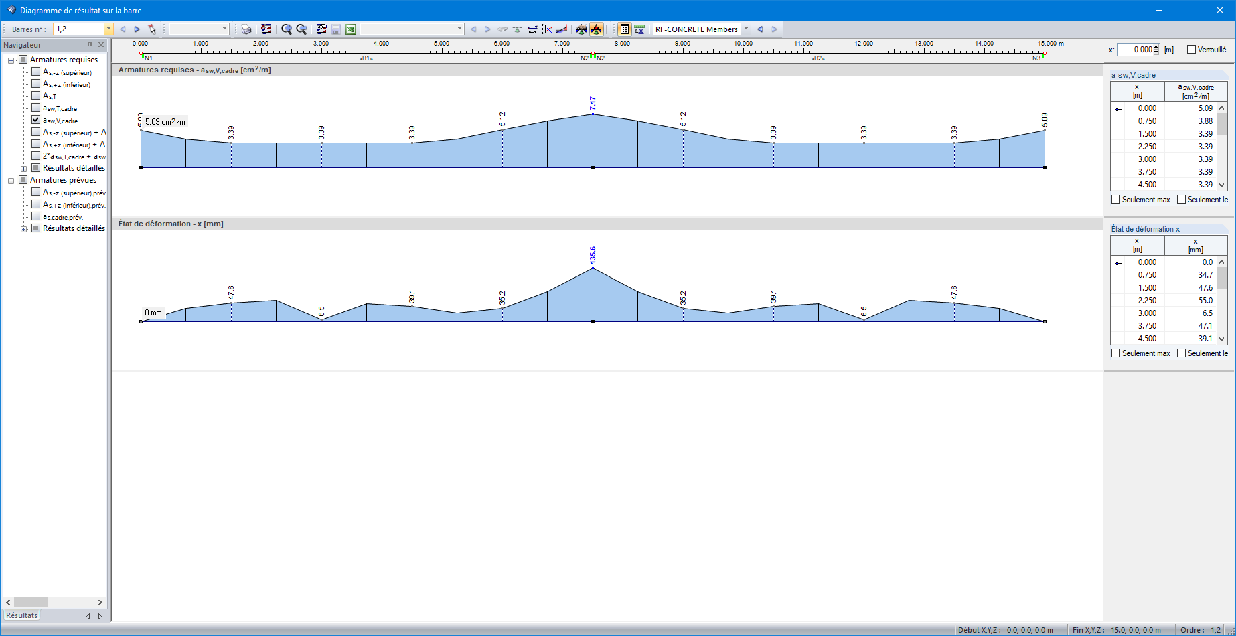Click the icon right of the magnifiers
Viewport: 1236px width, 636px height.
pyautogui.click(x=321, y=29)
